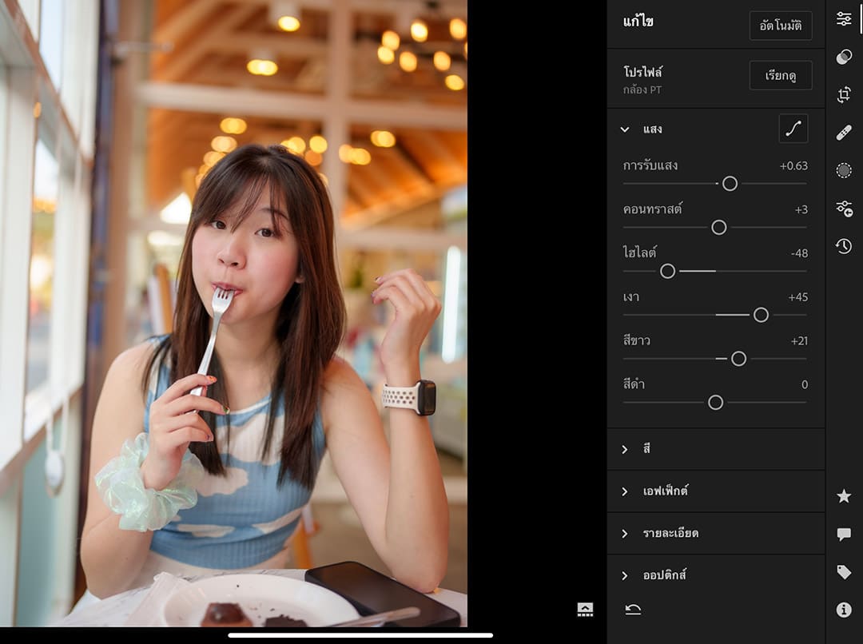Click the iPad home indicator bar

click(x=360, y=635)
